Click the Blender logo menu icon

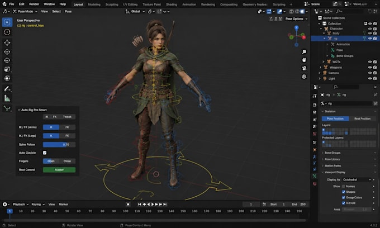click(x=4, y=4)
